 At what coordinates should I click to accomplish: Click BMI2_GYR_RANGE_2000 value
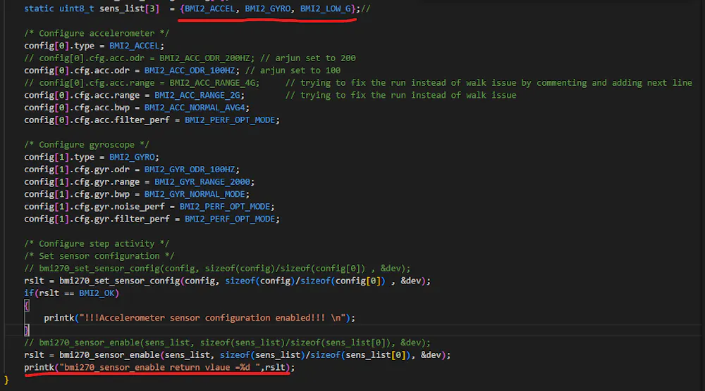[202, 181]
